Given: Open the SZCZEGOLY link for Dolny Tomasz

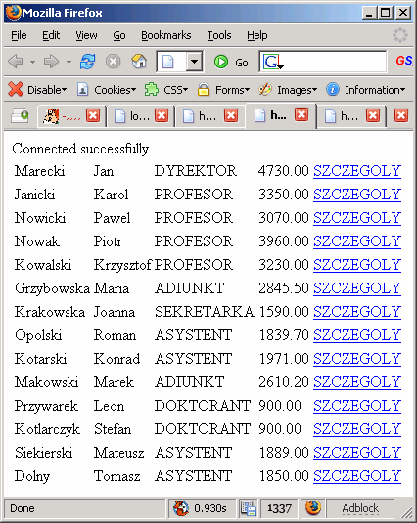Looking at the screenshot, I should 357,476.
